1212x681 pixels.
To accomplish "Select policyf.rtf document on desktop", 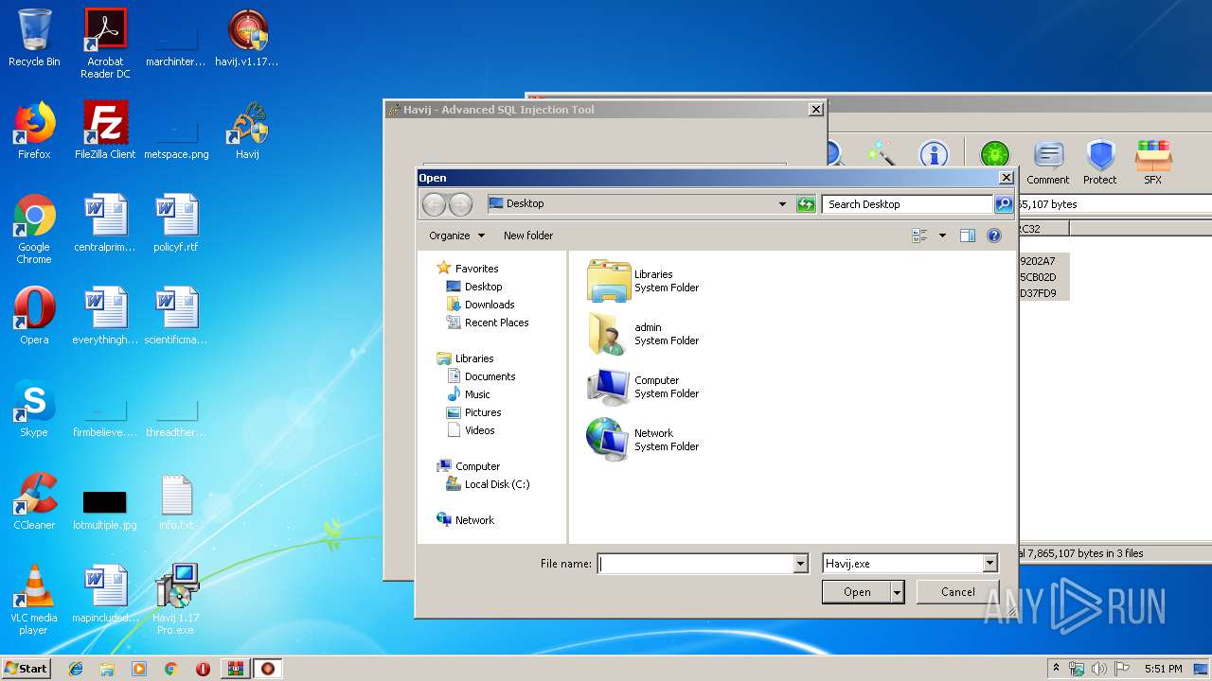I will 176,223.
